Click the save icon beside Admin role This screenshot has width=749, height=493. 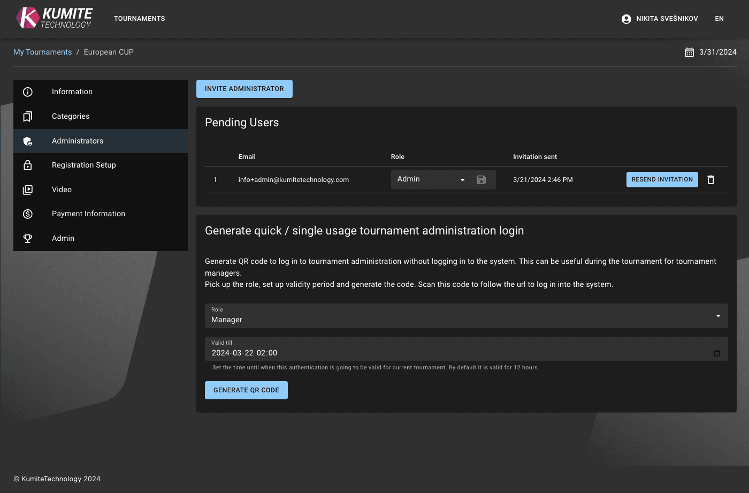[x=481, y=180]
